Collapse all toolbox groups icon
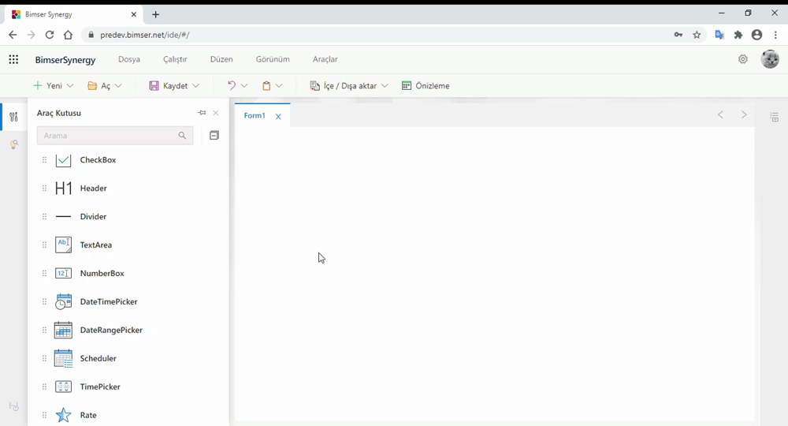The image size is (788, 426). coord(214,136)
